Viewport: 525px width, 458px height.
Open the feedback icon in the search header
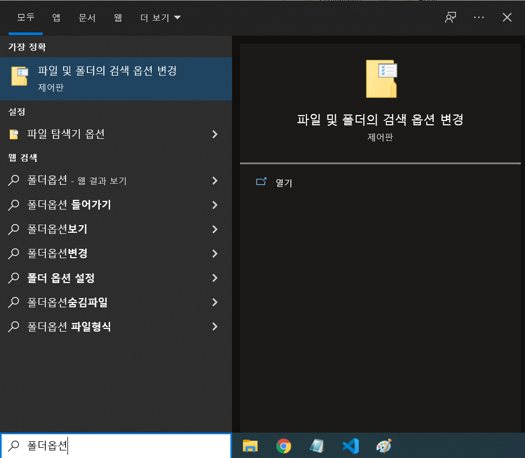point(451,17)
